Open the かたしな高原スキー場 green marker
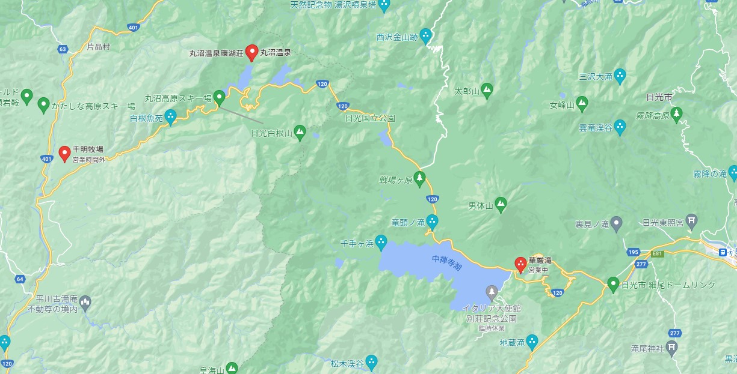The width and height of the screenshot is (737, 374). 43,106
